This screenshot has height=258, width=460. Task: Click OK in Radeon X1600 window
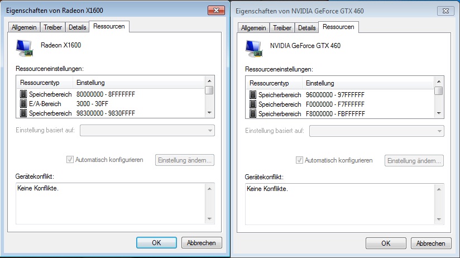click(x=156, y=243)
